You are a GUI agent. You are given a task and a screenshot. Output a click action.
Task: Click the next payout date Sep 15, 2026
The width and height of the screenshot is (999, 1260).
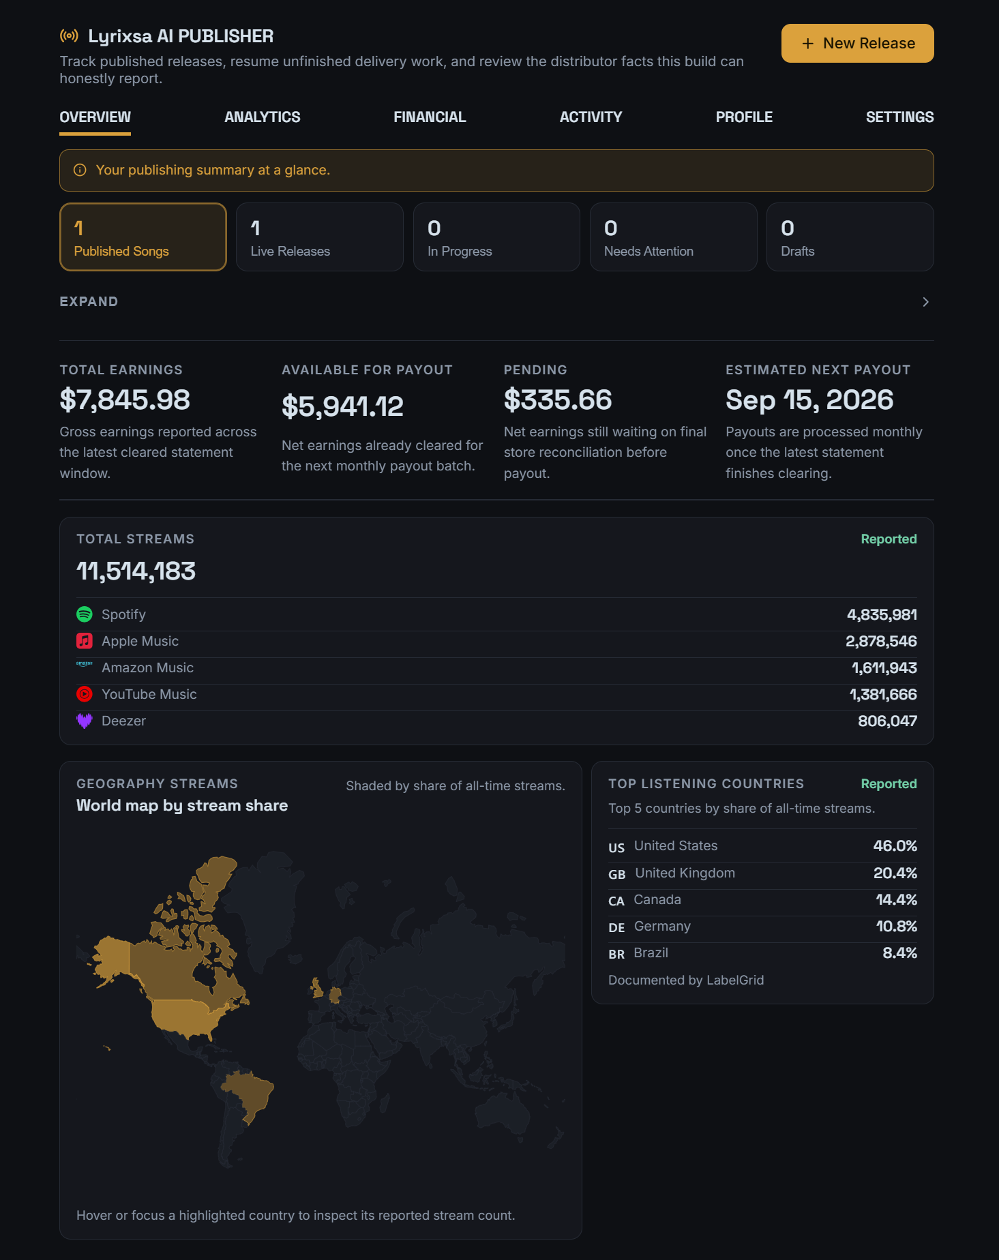click(x=809, y=400)
